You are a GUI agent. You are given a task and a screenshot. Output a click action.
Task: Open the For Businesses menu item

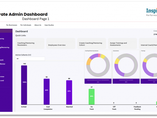tap(12, 25)
